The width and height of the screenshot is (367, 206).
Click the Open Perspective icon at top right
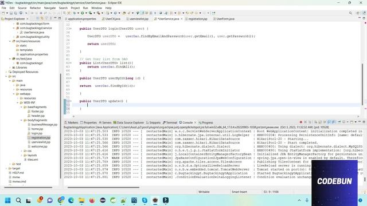(358, 13)
